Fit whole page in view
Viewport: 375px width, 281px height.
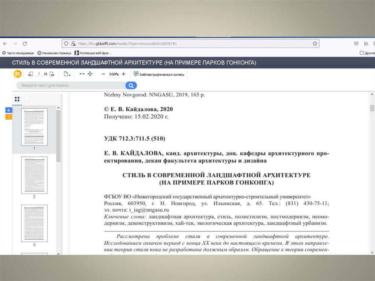tap(90, 74)
